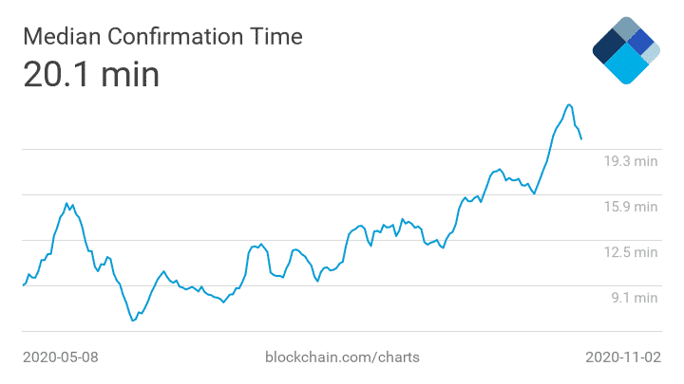The height and width of the screenshot is (384, 684).
Task: Click the medium blue right diamond in logo
Action: point(641,42)
